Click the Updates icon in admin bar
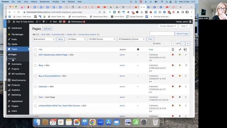This screenshot has height=128, width=227. coord(38,22)
